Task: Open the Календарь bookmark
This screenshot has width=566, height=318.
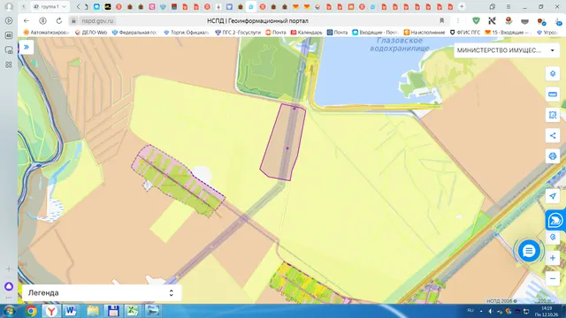Action: click(x=307, y=33)
